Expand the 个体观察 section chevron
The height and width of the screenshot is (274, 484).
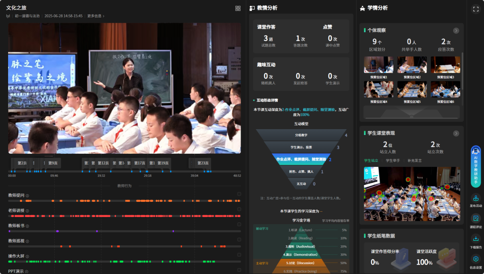tap(456, 30)
